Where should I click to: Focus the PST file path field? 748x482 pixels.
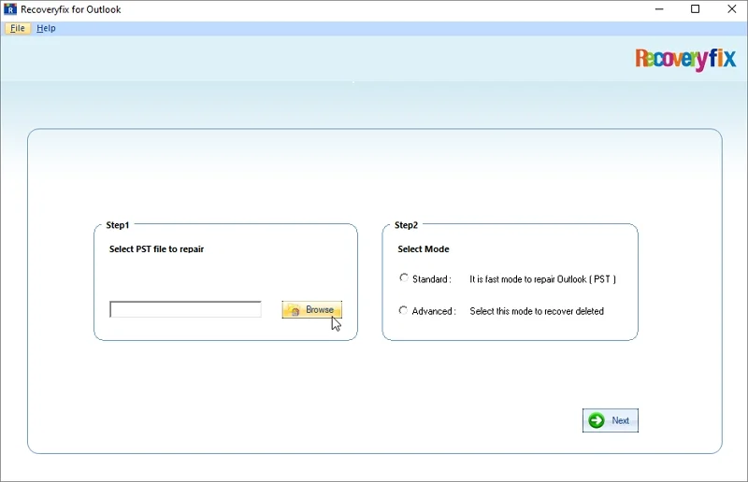(185, 309)
